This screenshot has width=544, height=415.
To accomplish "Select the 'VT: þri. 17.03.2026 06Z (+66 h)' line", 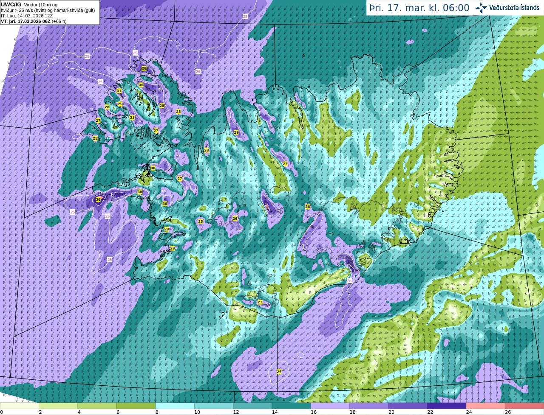I will point(34,21).
